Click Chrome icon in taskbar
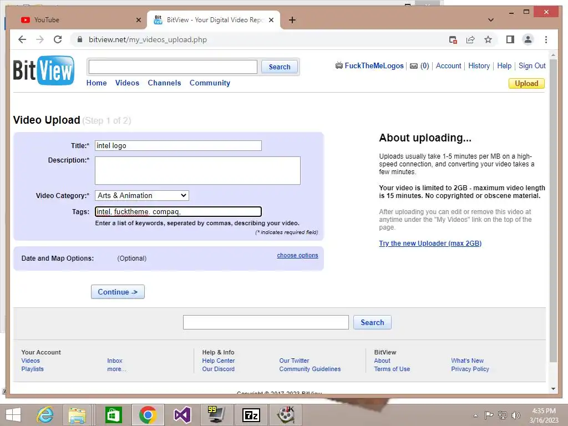Viewport: 568px width, 426px height. pos(148,415)
